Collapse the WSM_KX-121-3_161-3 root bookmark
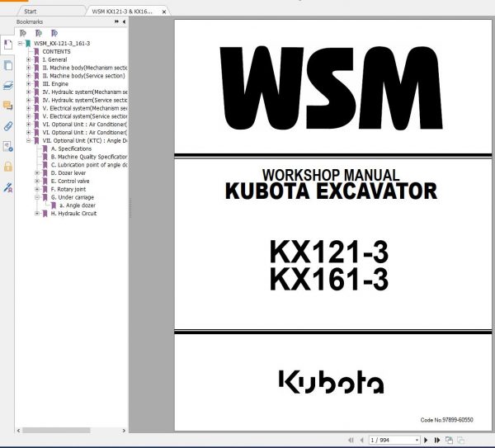 pyautogui.click(x=20, y=43)
